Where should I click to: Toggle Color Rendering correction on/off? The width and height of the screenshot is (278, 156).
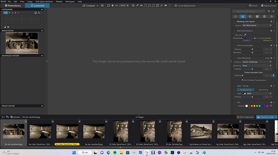[234, 58]
